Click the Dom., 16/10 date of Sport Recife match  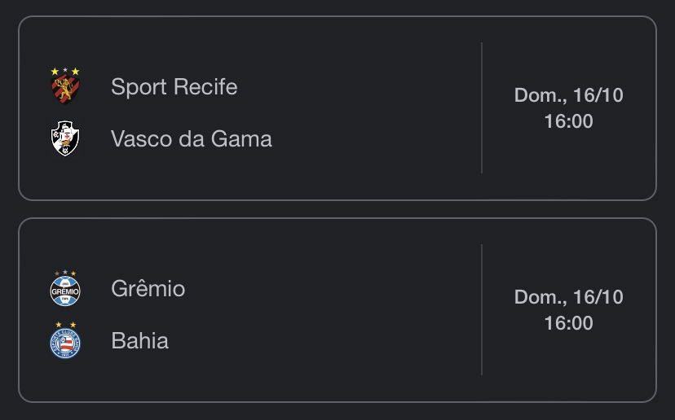click(x=569, y=95)
